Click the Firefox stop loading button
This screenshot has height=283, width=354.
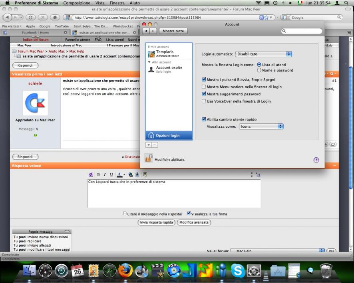43,18
